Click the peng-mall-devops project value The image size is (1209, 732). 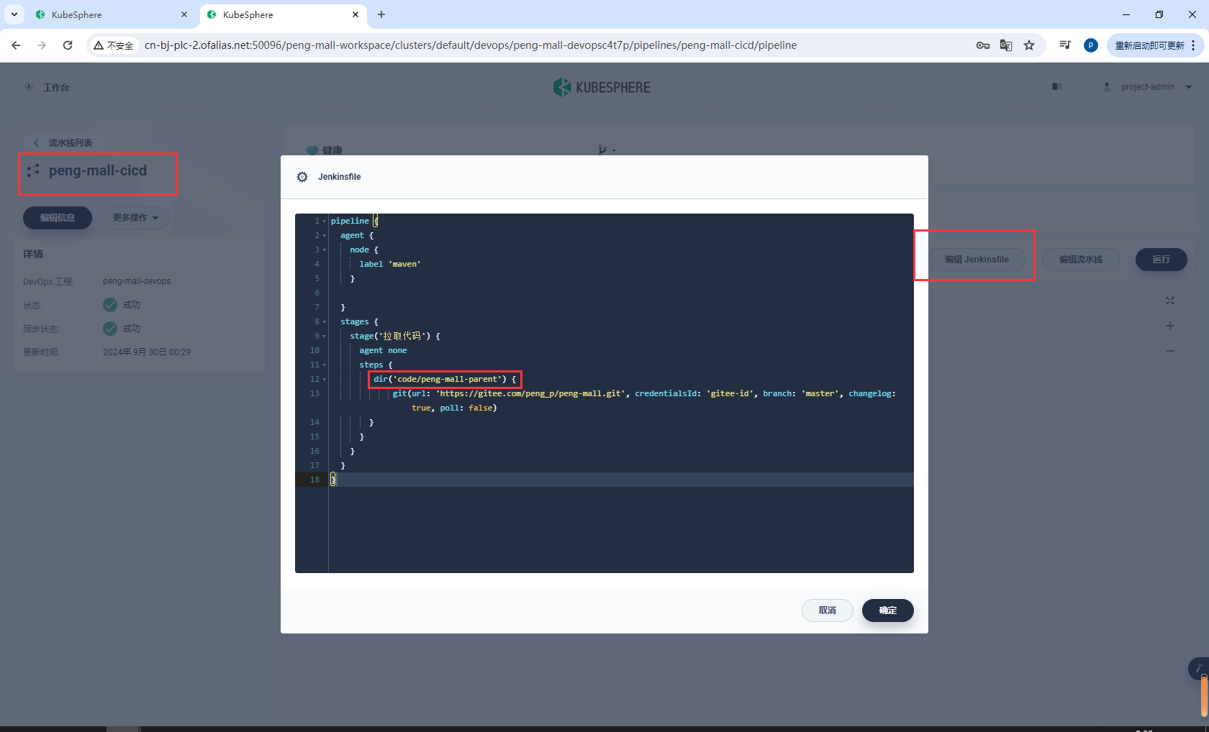(137, 281)
